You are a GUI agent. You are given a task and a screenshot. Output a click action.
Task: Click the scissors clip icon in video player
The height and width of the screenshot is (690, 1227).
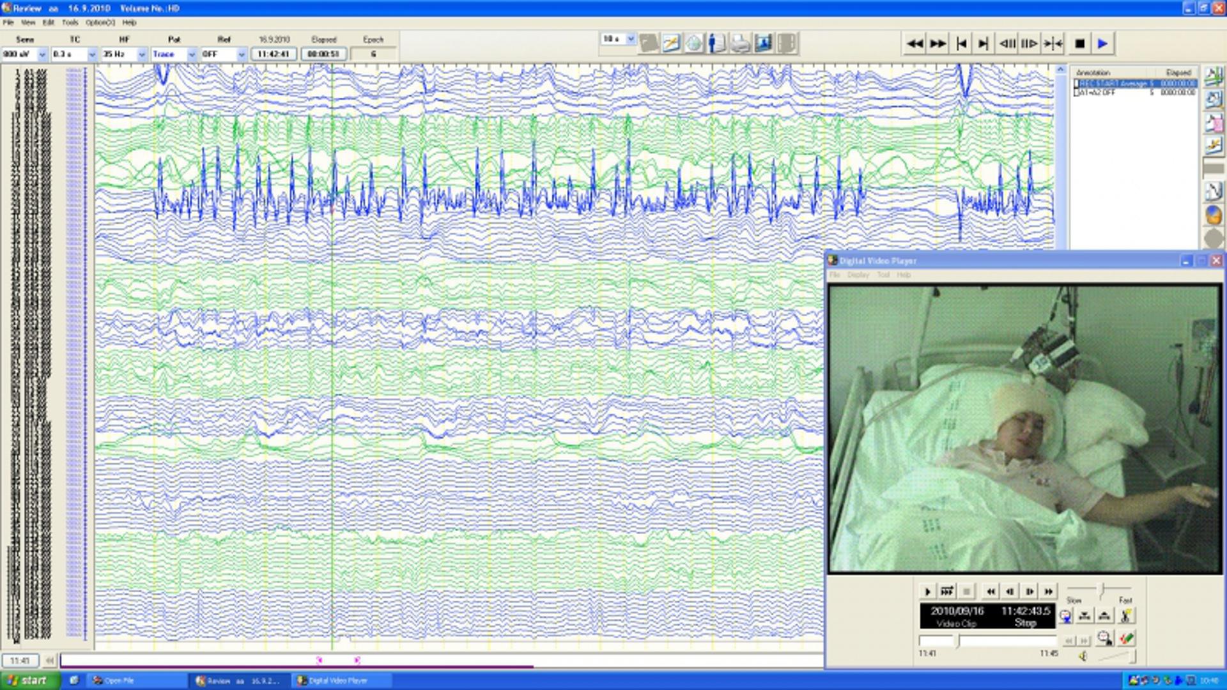(1126, 616)
